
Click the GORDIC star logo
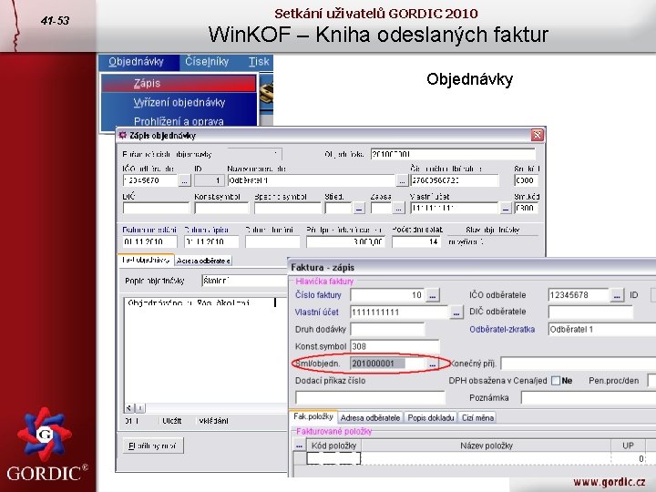pyautogui.click(x=45, y=435)
